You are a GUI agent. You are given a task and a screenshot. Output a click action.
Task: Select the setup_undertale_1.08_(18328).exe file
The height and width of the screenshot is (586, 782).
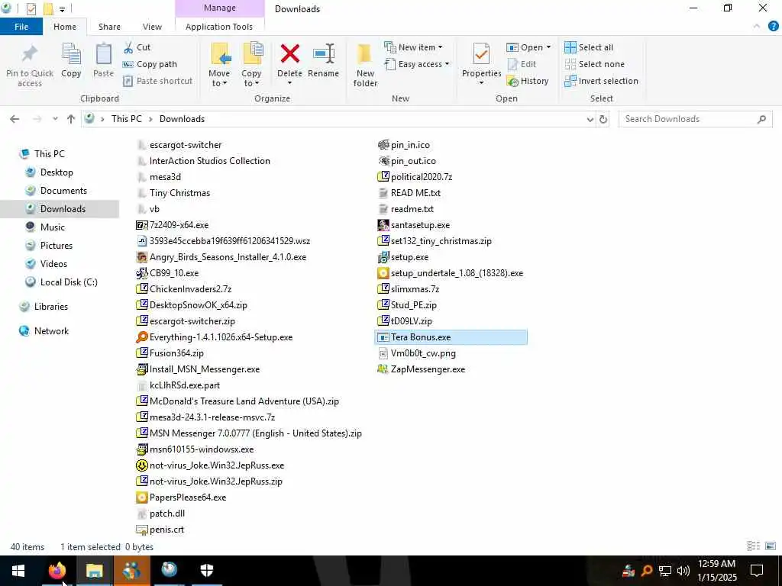pos(451,273)
